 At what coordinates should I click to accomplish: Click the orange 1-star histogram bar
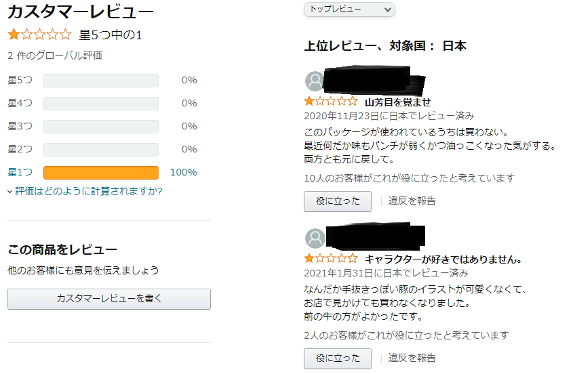click(100, 173)
